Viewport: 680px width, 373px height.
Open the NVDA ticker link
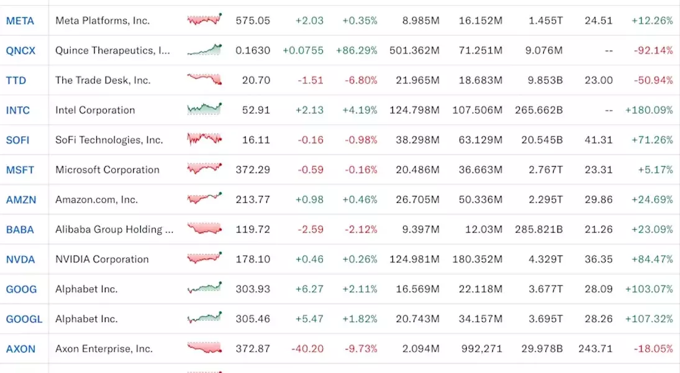click(x=20, y=259)
